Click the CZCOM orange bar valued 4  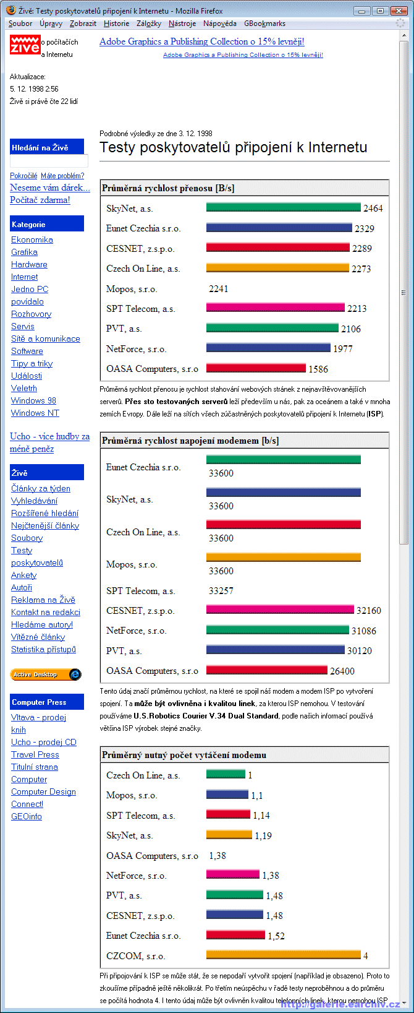[283, 955]
